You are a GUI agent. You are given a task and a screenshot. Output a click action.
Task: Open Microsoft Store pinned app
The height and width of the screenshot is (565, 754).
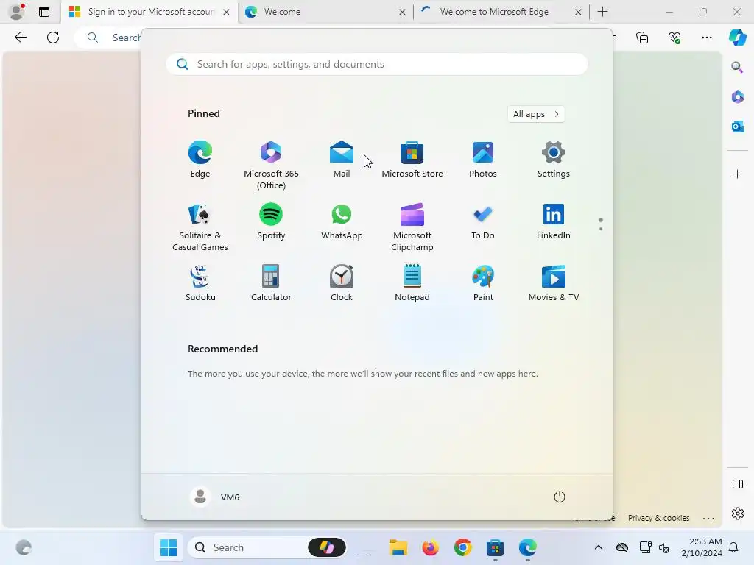tap(412, 160)
